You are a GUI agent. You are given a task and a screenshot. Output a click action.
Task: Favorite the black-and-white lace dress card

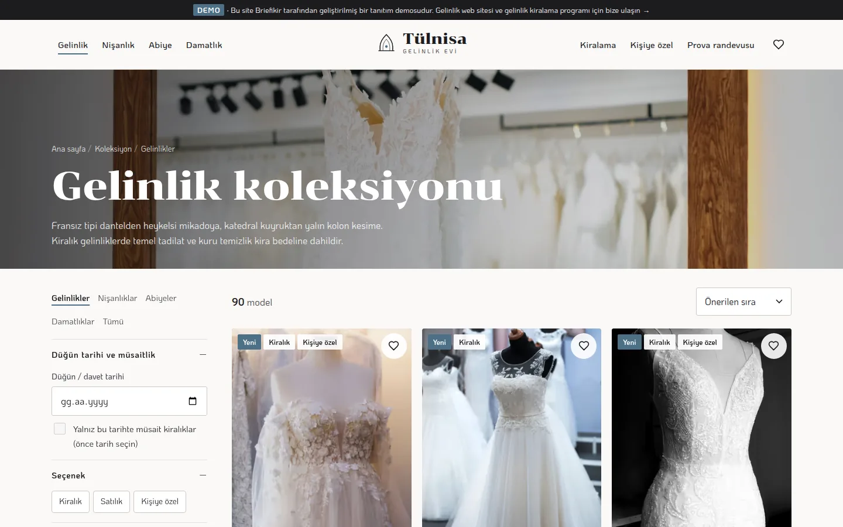point(773,346)
